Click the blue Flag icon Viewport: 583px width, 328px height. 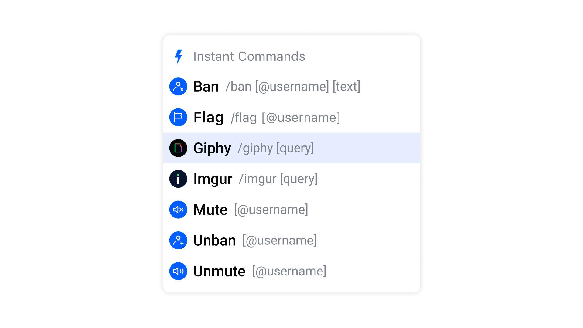tap(179, 117)
